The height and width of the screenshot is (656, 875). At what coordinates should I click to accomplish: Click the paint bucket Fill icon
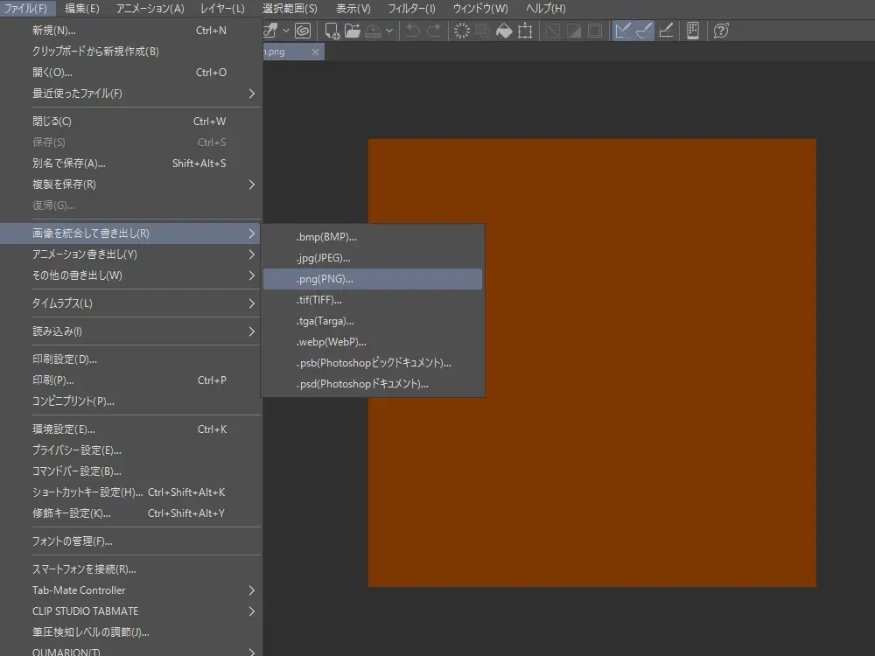pos(504,31)
